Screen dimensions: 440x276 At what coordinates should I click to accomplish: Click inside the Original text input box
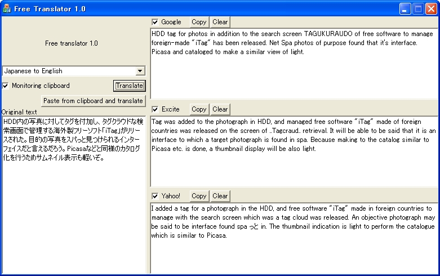click(x=74, y=195)
